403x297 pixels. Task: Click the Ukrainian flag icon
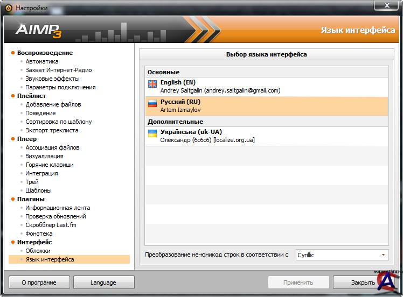[152, 133]
